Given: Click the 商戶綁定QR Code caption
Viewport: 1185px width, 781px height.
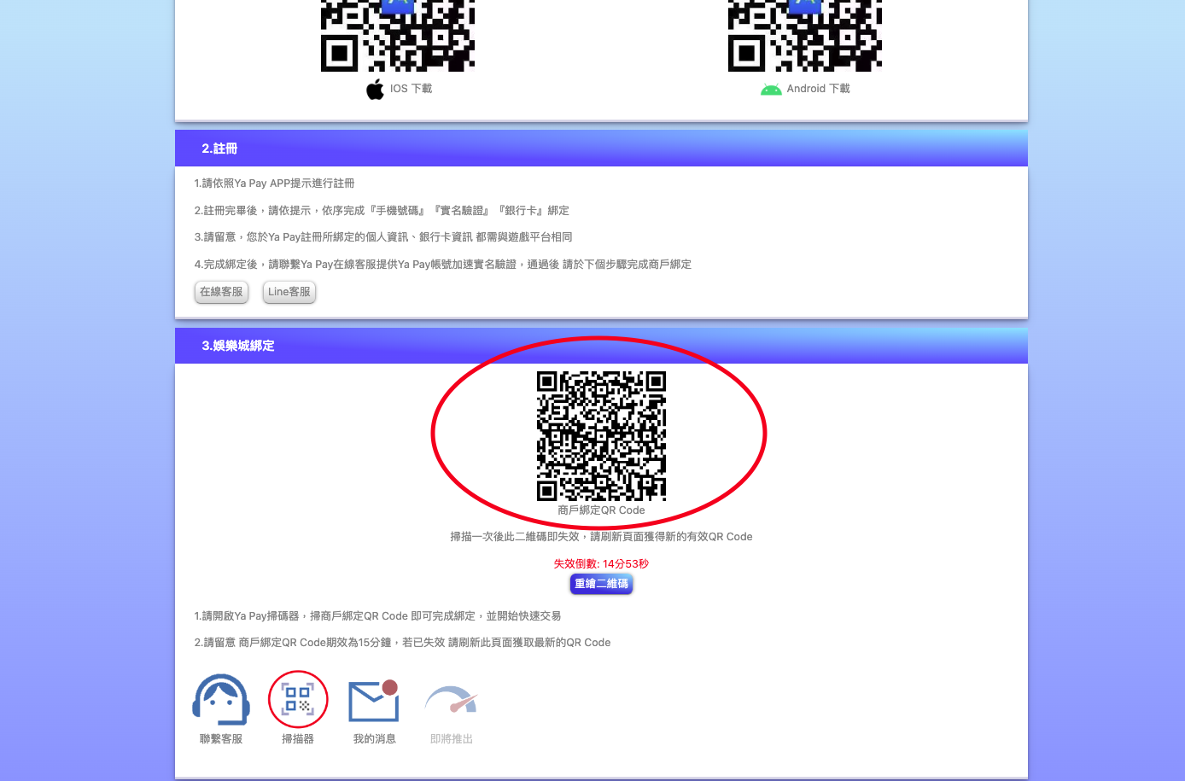Looking at the screenshot, I should 601,510.
